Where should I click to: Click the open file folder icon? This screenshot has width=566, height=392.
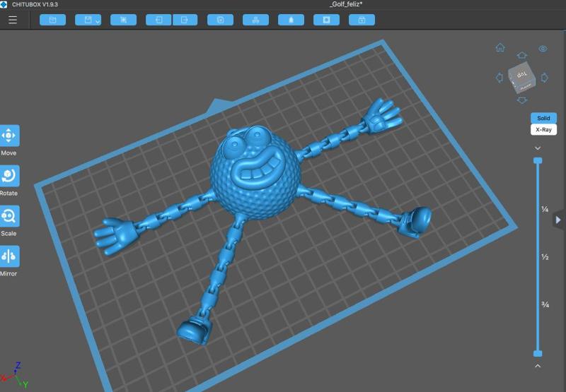coord(52,20)
